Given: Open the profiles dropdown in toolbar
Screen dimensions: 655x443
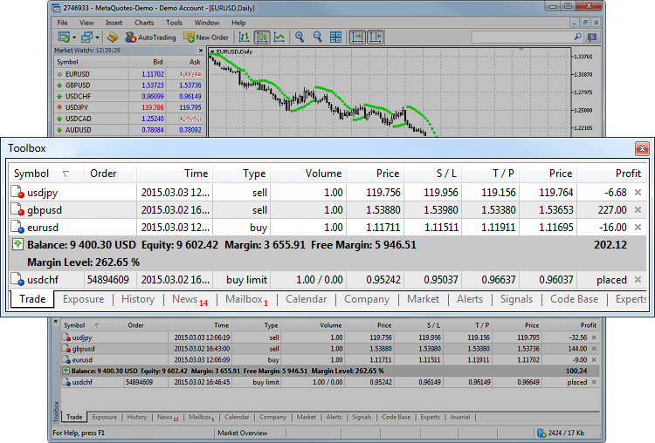Looking at the screenshot, I should [96, 37].
